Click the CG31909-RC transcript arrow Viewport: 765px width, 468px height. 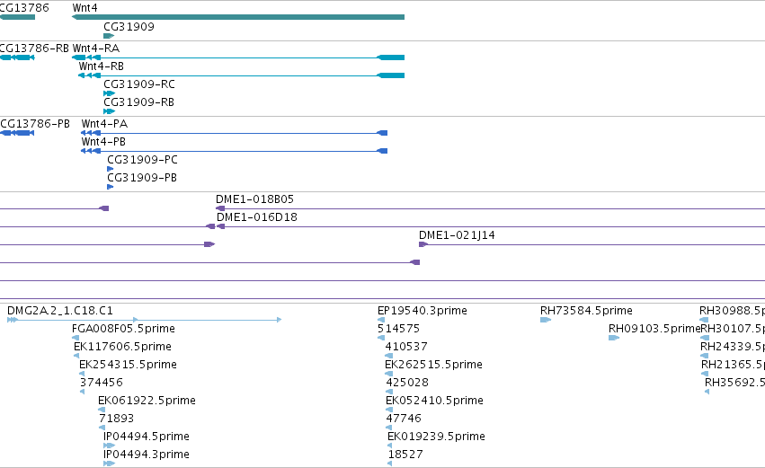coord(110,93)
